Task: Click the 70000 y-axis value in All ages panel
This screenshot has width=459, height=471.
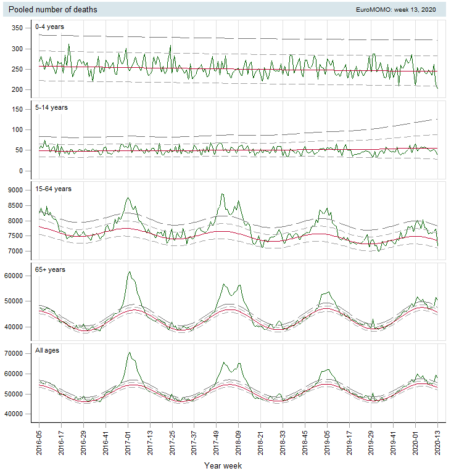Action: click(13, 354)
